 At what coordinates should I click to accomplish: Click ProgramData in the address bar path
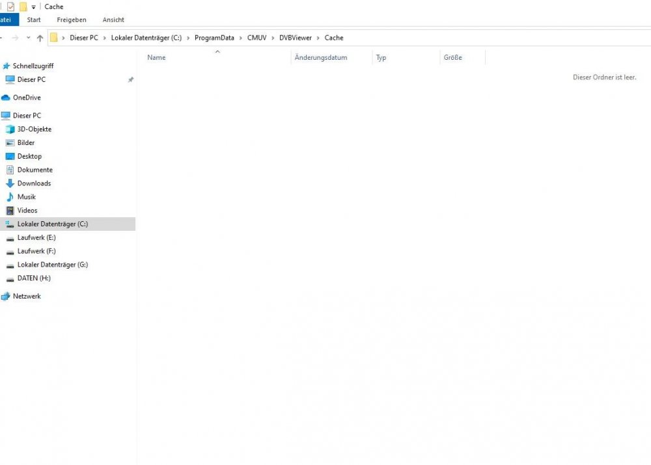click(x=214, y=38)
